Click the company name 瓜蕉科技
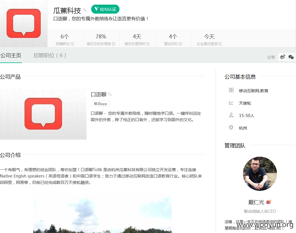The width and height of the screenshot is (296, 233). pos(67,11)
